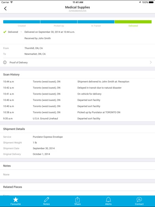Select the In Transit progress segment
Screen dimensions: 155x207
pos(96,22)
